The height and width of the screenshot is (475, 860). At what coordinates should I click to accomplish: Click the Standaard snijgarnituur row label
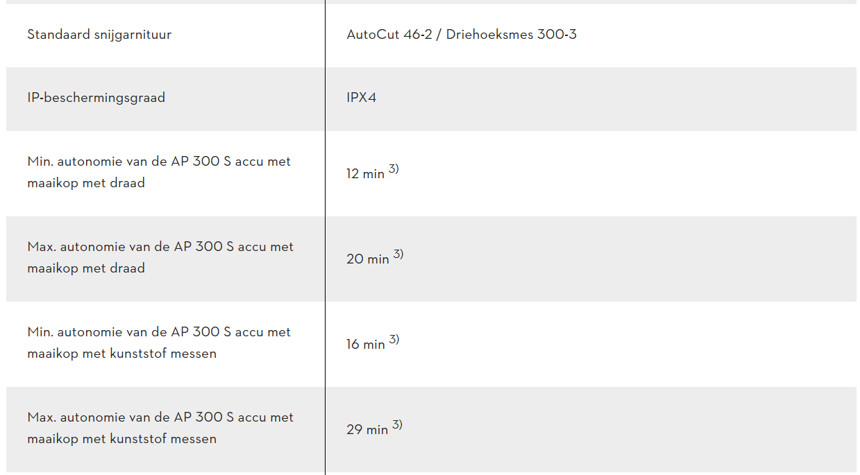99,35
